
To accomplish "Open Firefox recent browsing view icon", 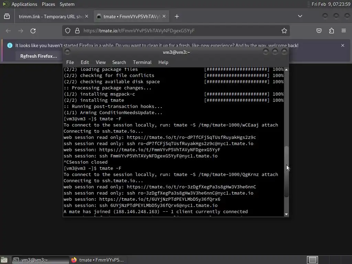I will click(x=7, y=16).
